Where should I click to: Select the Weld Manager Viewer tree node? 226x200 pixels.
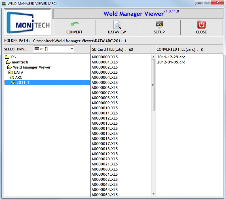(32, 67)
